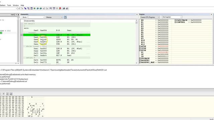Jump to previous bookmark icon

click(38, 8)
